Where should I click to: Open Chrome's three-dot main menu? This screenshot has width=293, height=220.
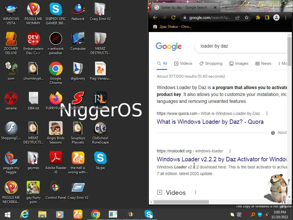[286, 17]
